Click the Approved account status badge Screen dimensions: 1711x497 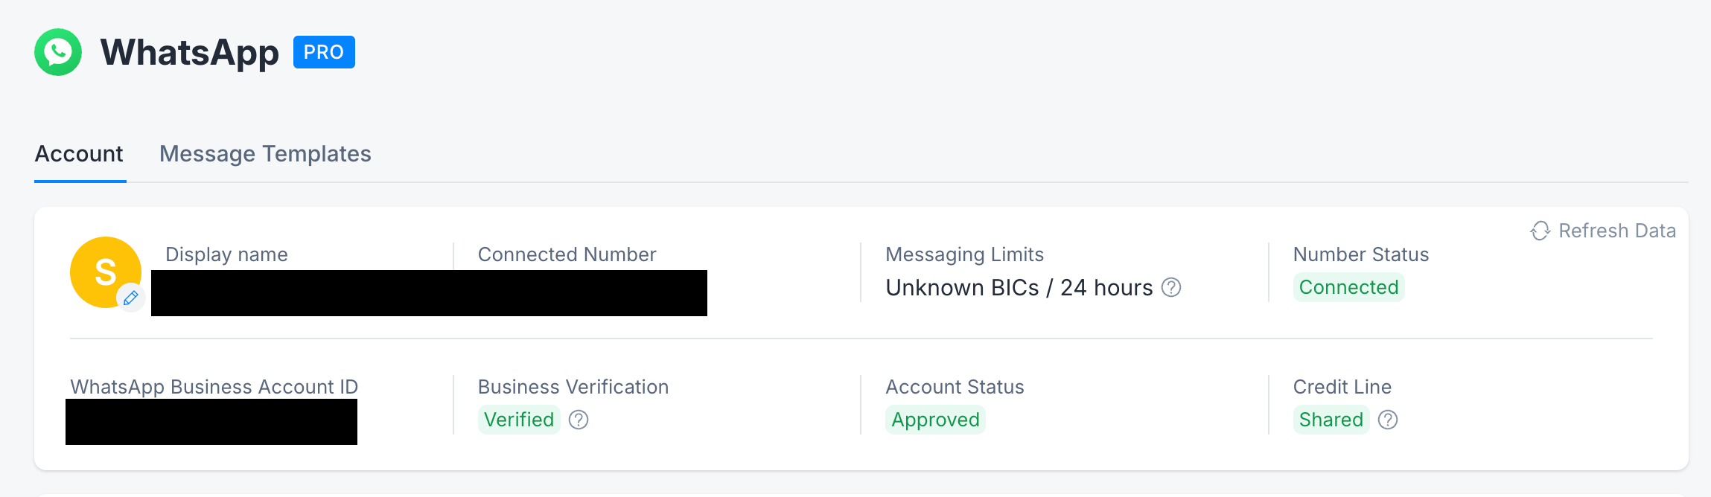(x=935, y=420)
